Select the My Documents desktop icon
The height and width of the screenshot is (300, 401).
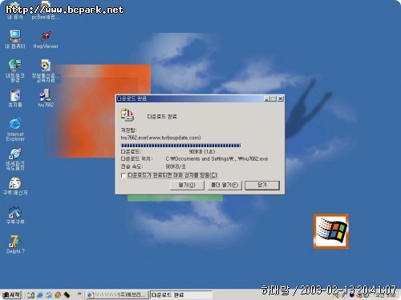tap(15, 10)
